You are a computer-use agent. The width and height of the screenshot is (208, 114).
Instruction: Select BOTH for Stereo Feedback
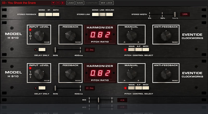56,15
